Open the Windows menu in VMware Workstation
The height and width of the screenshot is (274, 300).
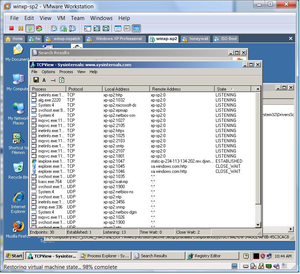102,18
